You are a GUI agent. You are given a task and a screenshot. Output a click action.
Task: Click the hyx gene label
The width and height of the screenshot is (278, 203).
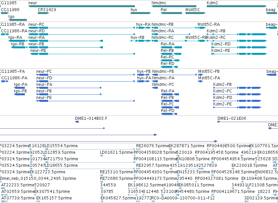[x=134, y=10]
